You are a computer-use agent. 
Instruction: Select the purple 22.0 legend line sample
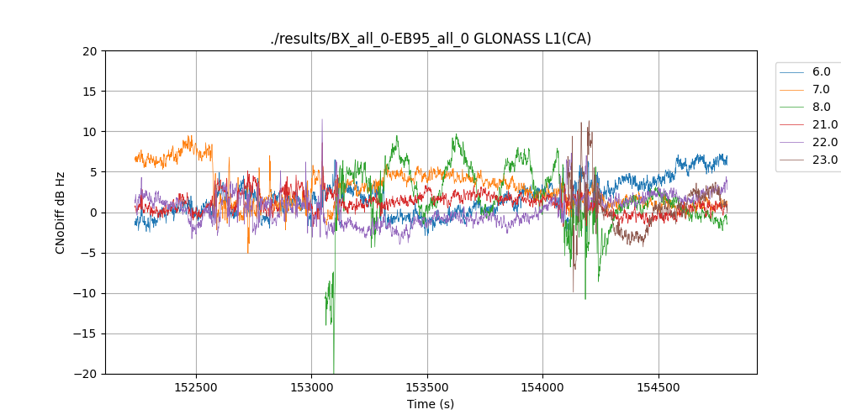tap(792, 143)
